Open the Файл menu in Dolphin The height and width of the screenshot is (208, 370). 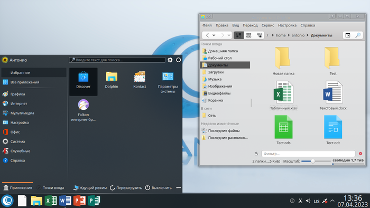click(207, 25)
